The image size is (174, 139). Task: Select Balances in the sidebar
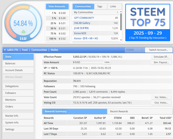(x=18, y=63)
